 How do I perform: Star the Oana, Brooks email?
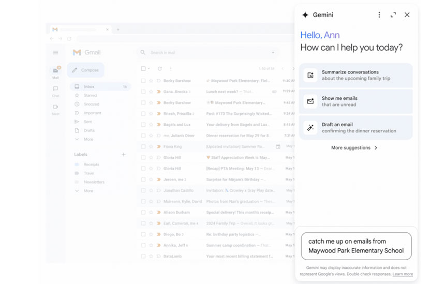pos(151,92)
